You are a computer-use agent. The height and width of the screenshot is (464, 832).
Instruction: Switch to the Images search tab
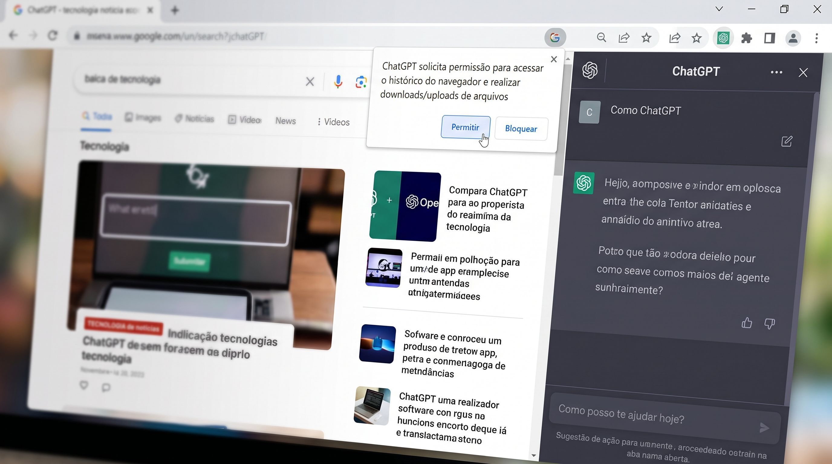(x=143, y=118)
